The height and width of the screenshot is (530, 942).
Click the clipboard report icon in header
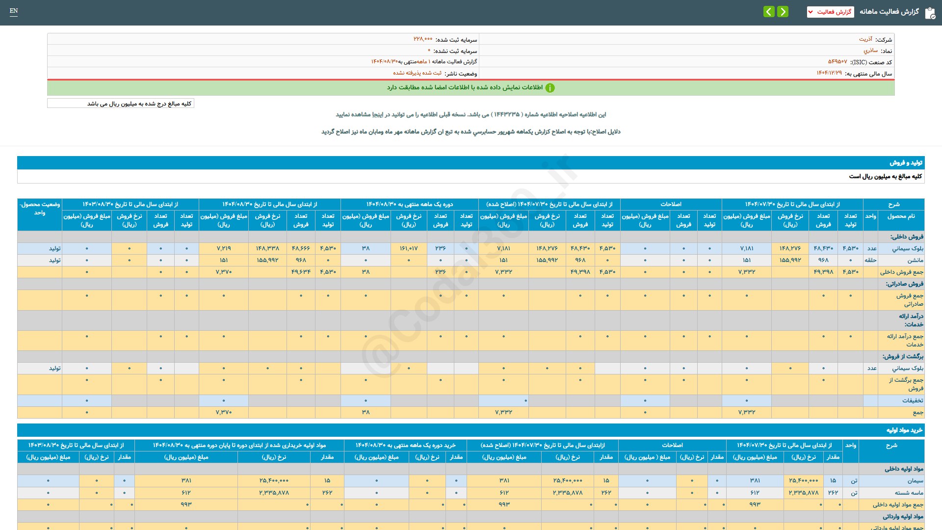click(930, 13)
